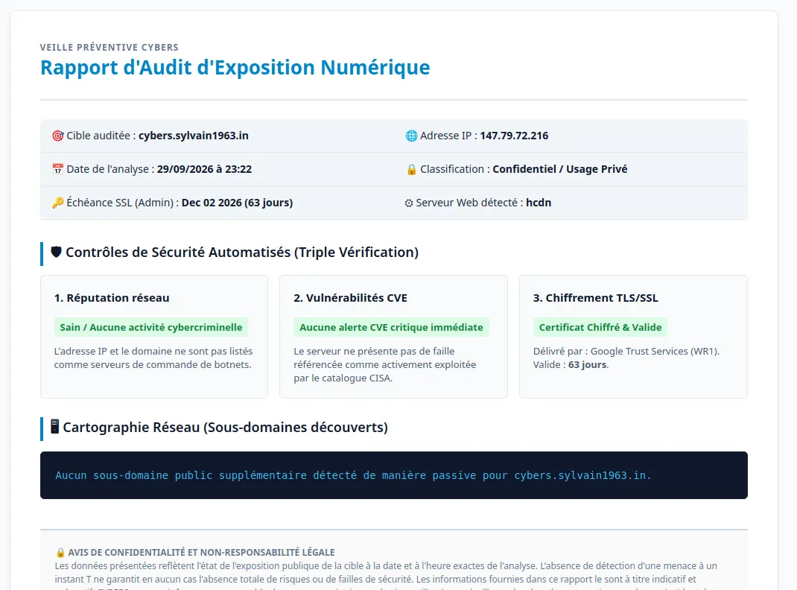Viewport: 797px width, 590px height.
Task: Click the calendar icon by Date de l'analyse
Action: click(x=58, y=169)
